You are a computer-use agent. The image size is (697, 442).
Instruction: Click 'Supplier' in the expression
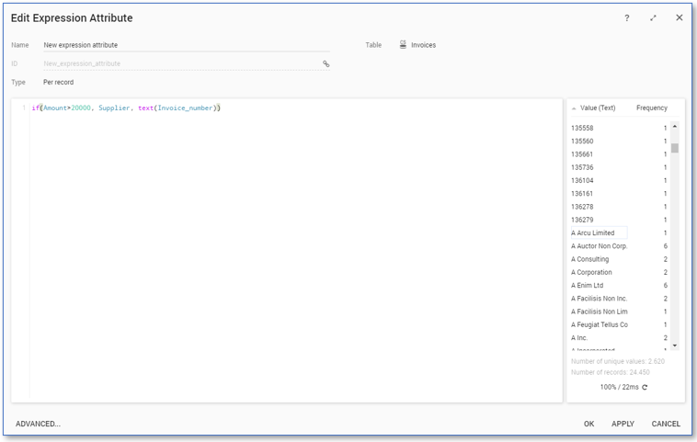tap(114, 108)
